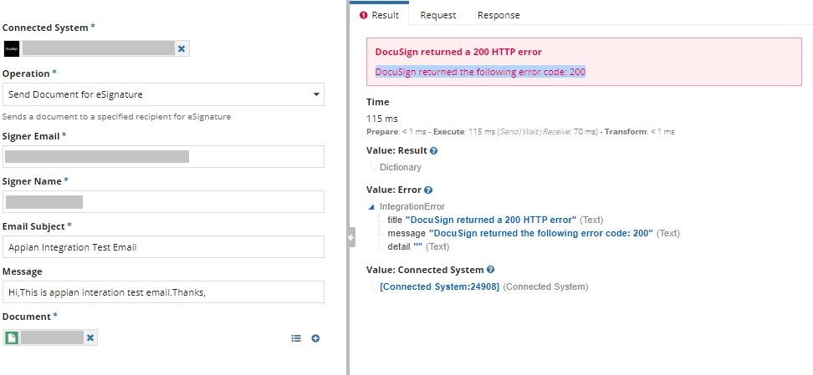Click the Message text field
Screen dimensions: 813x375
163,292
